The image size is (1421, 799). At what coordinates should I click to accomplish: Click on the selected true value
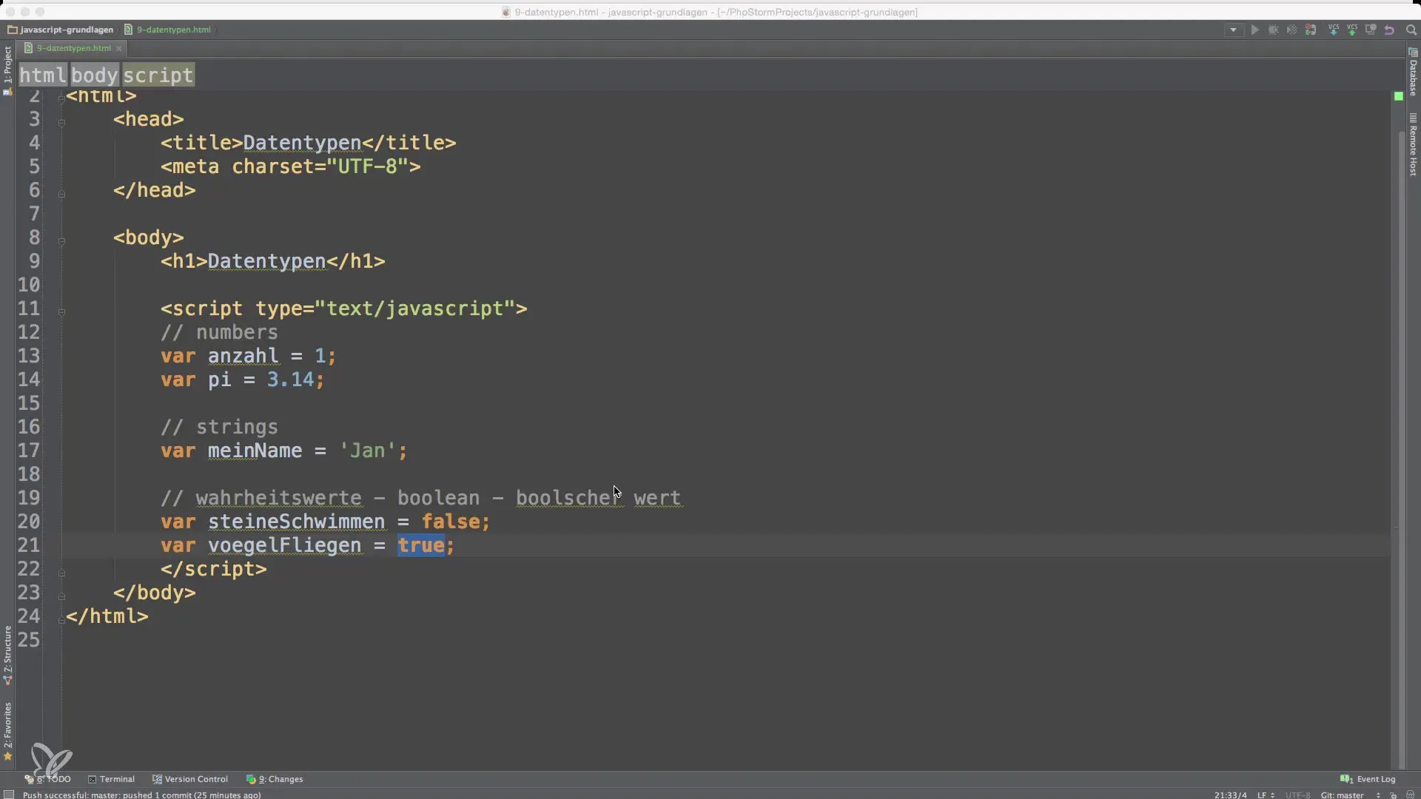click(421, 545)
